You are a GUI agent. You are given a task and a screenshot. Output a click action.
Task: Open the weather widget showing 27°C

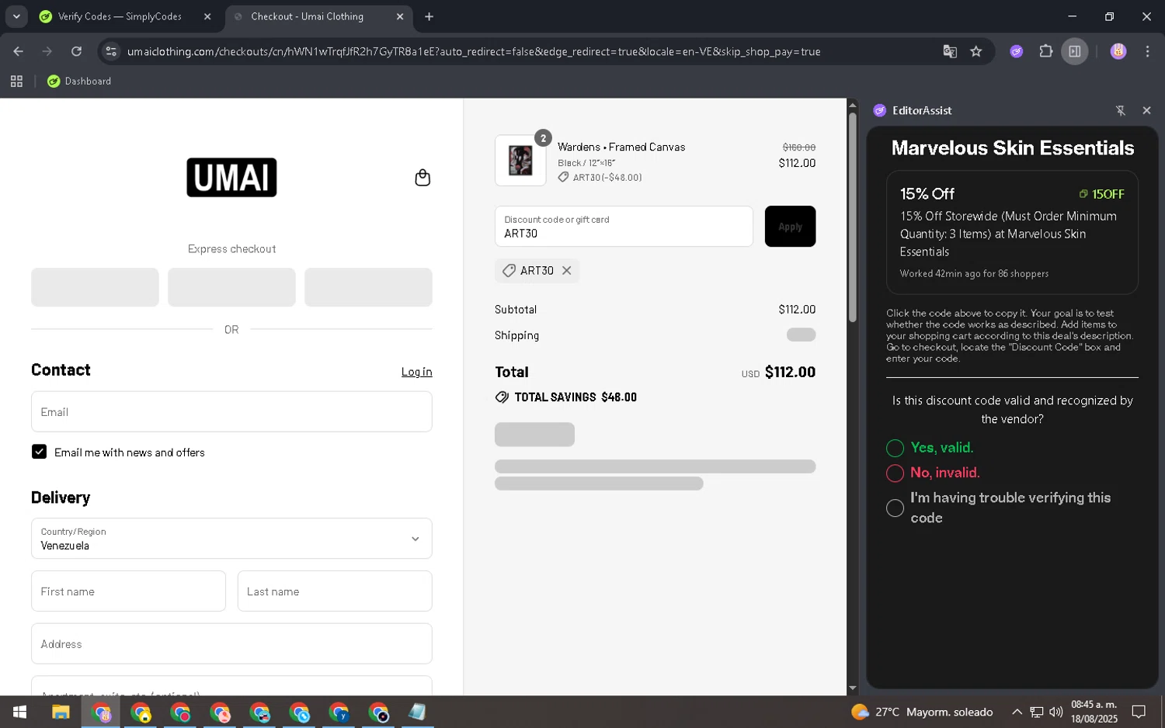click(x=922, y=712)
